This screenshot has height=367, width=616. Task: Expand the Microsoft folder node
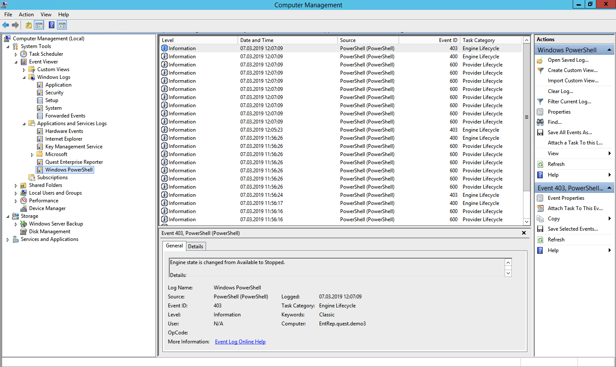pyautogui.click(x=32, y=155)
